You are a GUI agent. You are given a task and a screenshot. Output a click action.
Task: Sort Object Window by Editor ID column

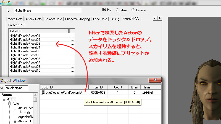click(64, 87)
